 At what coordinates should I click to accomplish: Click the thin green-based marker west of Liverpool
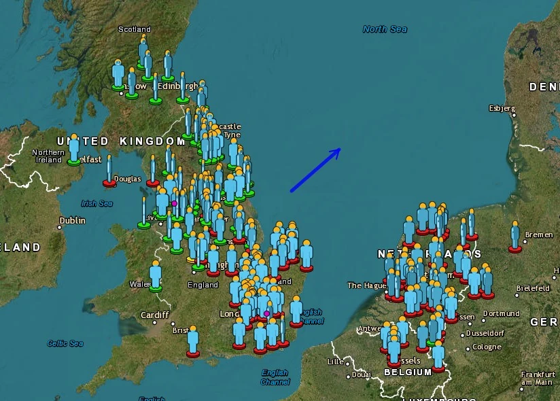[x=144, y=213]
